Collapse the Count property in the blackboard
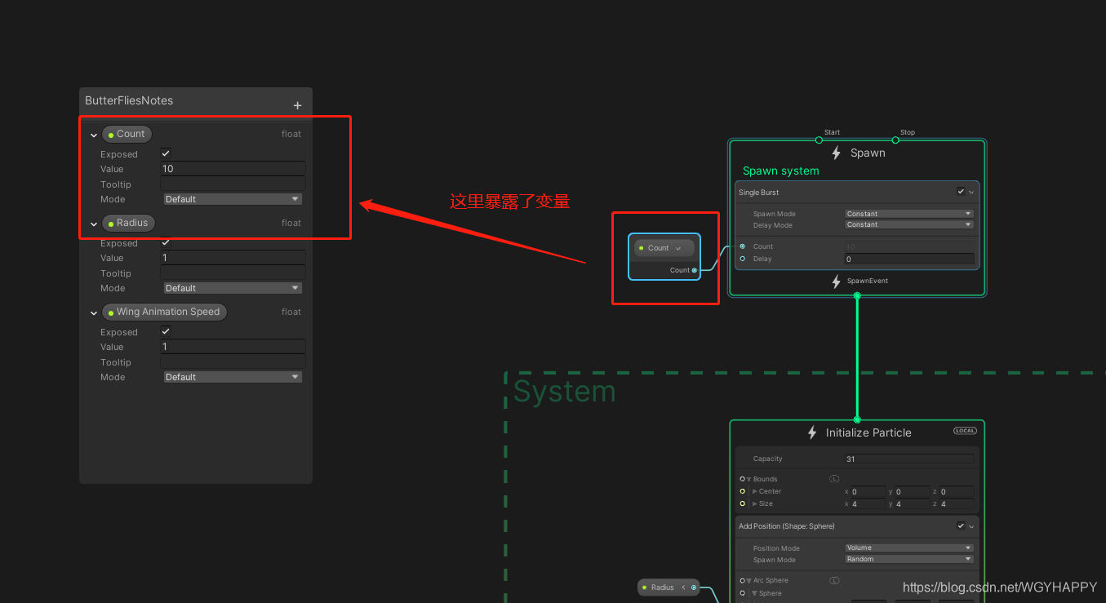The width and height of the screenshot is (1106, 603). 94,135
